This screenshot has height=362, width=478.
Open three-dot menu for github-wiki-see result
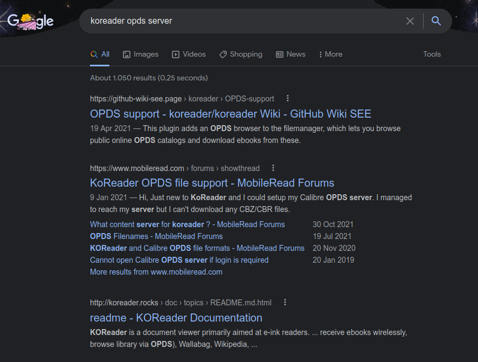point(287,98)
